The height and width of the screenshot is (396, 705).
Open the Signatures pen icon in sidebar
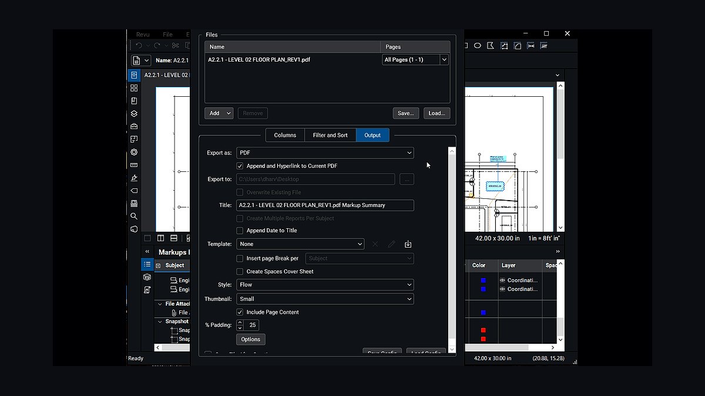(x=134, y=178)
